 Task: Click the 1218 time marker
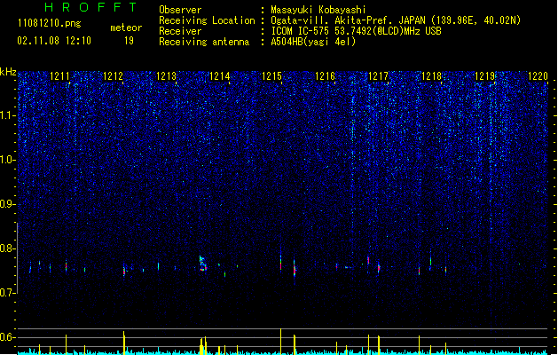click(431, 76)
